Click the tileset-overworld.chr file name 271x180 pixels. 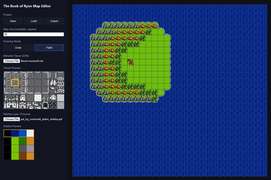click(32, 61)
